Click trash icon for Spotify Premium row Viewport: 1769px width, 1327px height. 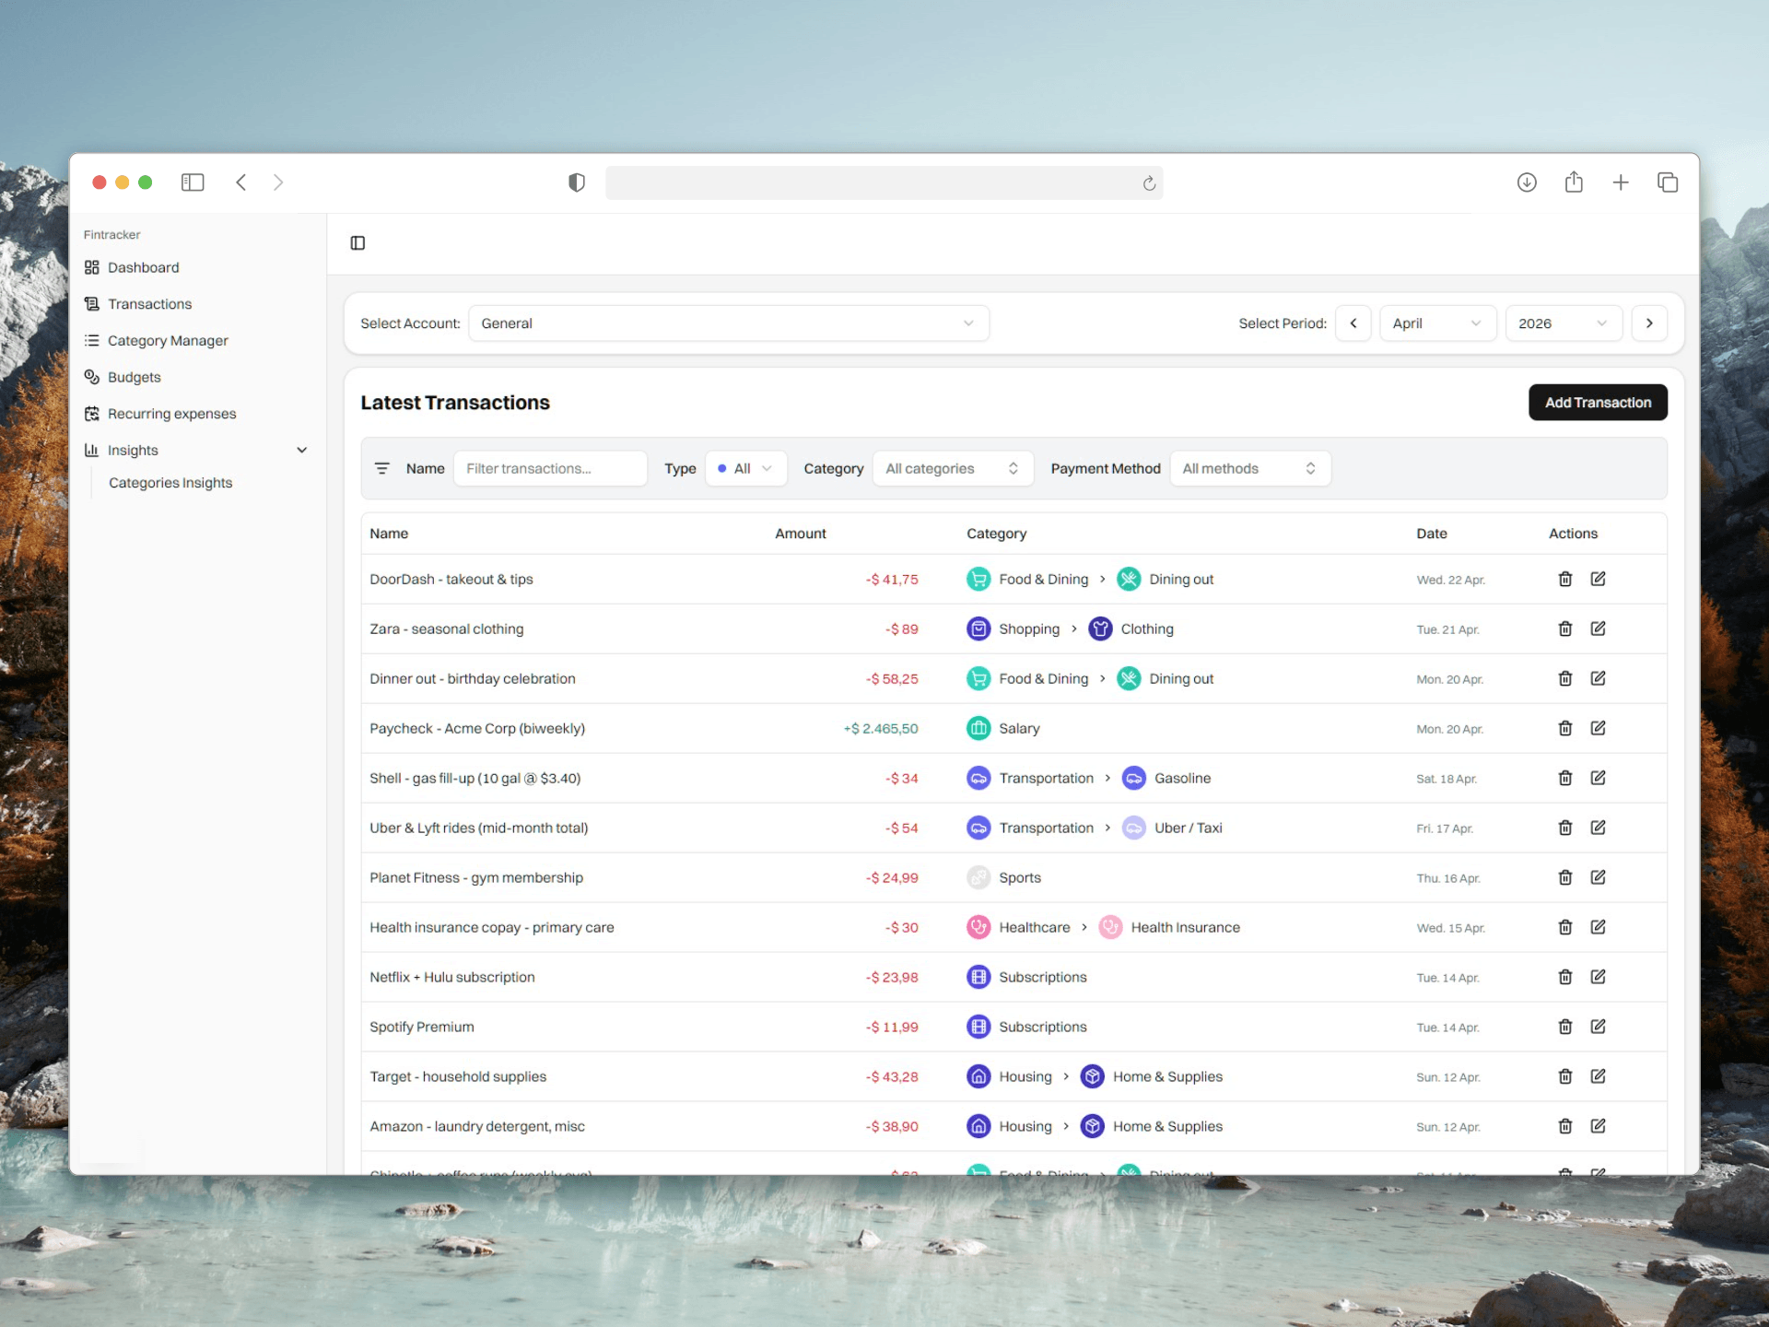tap(1564, 1027)
